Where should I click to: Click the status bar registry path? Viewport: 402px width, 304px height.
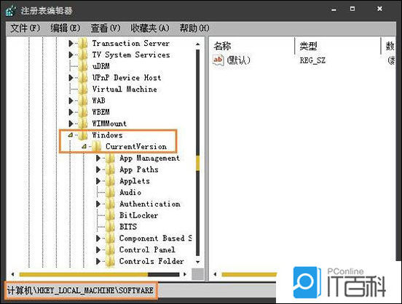pyautogui.click(x=80, y=290)
